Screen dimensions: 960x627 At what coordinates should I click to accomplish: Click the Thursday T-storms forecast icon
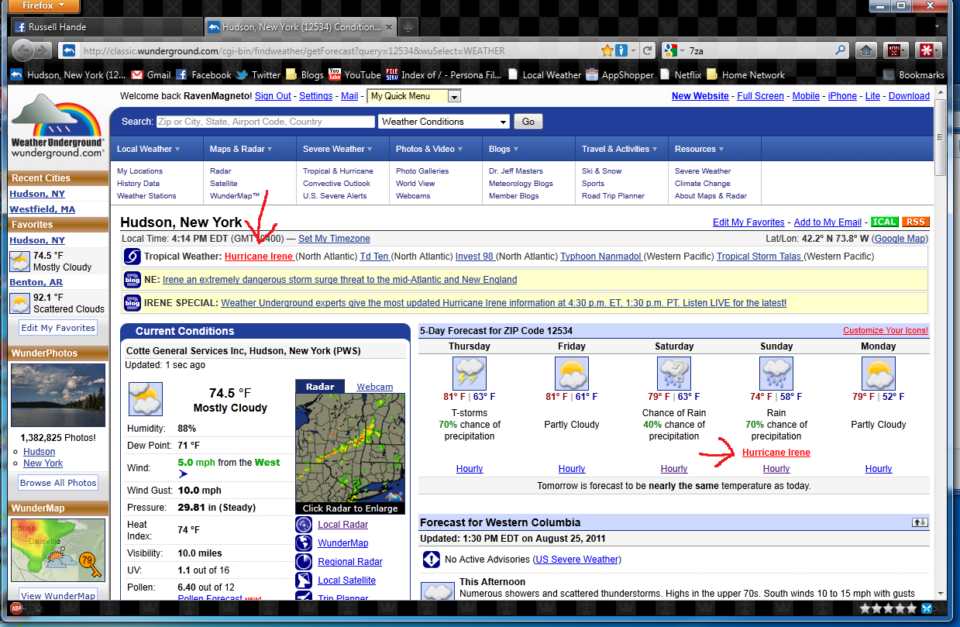coord(470,374)
